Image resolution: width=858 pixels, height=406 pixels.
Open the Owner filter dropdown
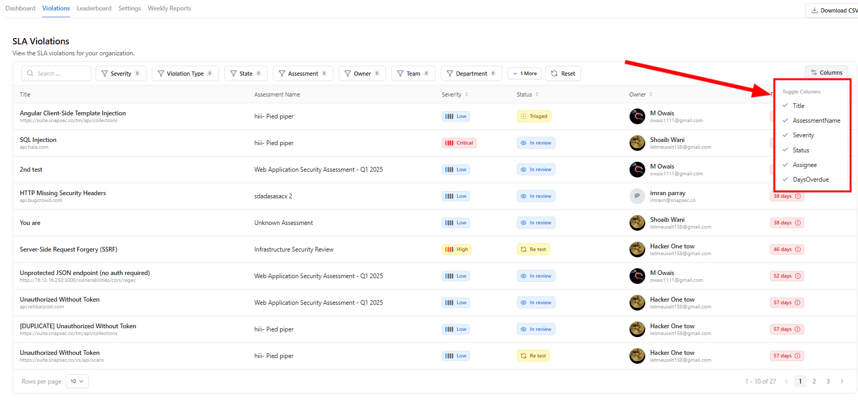click(362, 74)
